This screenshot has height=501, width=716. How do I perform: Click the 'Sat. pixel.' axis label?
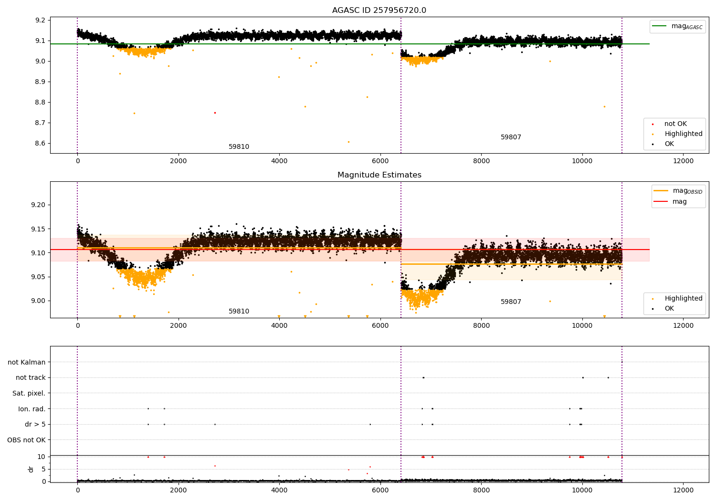29,393
